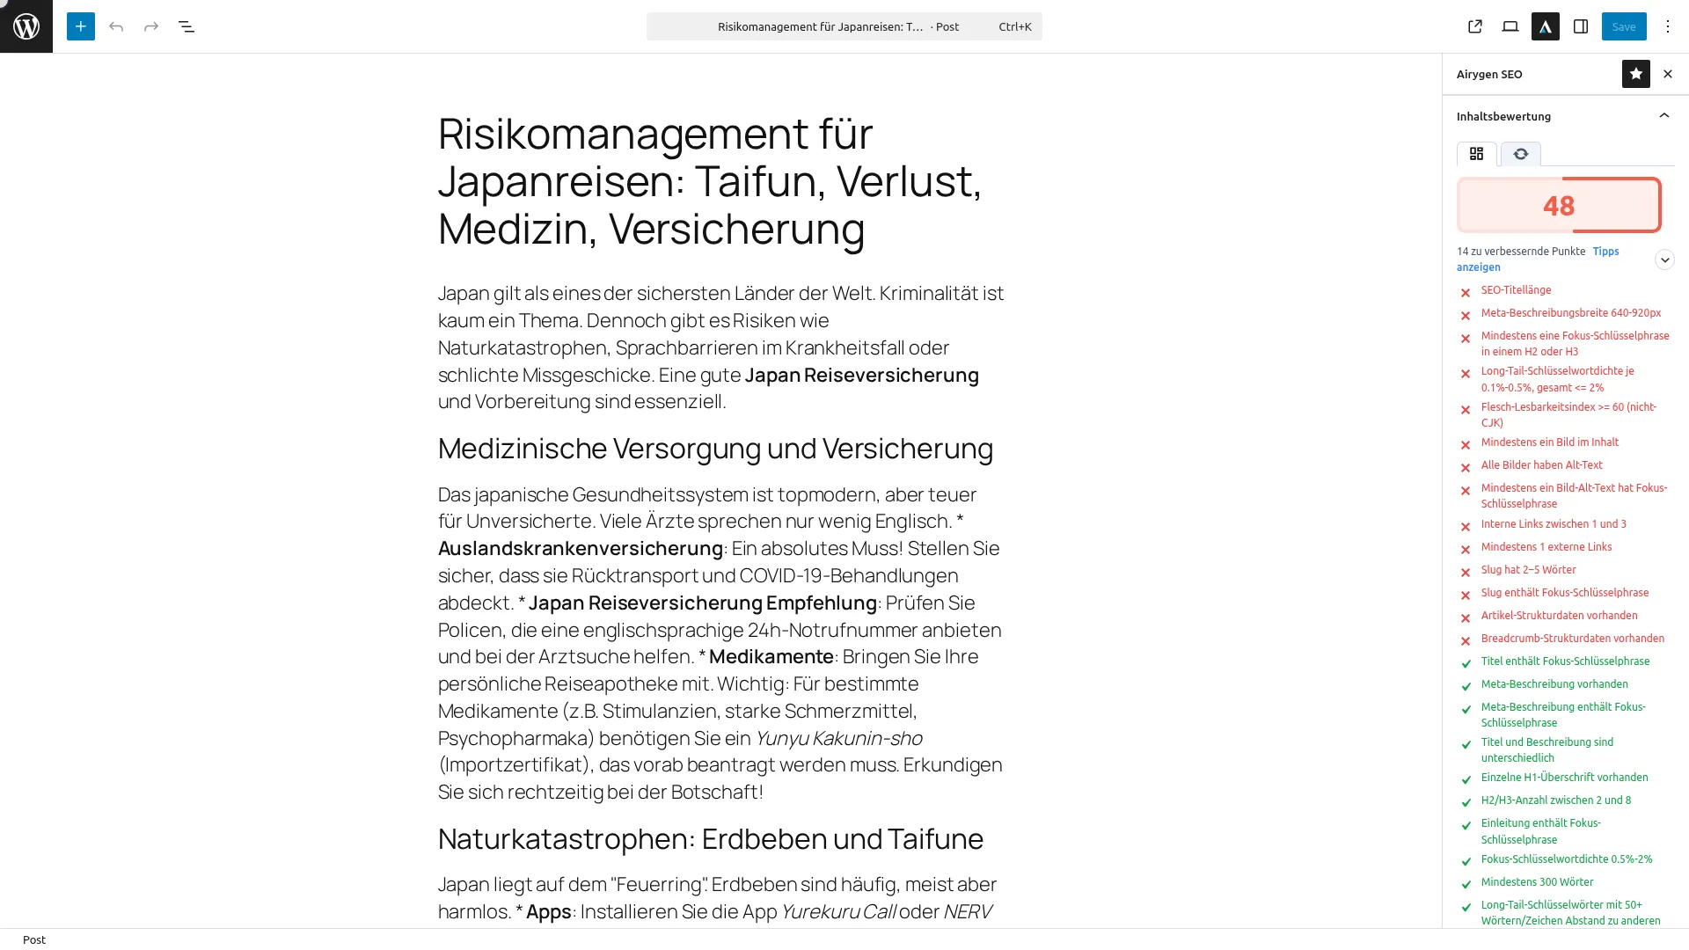Click the X icon beside Alle Bilder haben Alt-Text
This screenshot has height=950, width=1689.
1466,468
